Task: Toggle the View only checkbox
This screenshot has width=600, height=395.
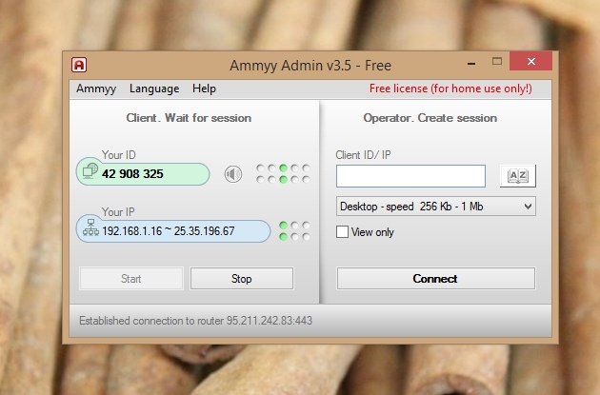Action: coord(342,231)
